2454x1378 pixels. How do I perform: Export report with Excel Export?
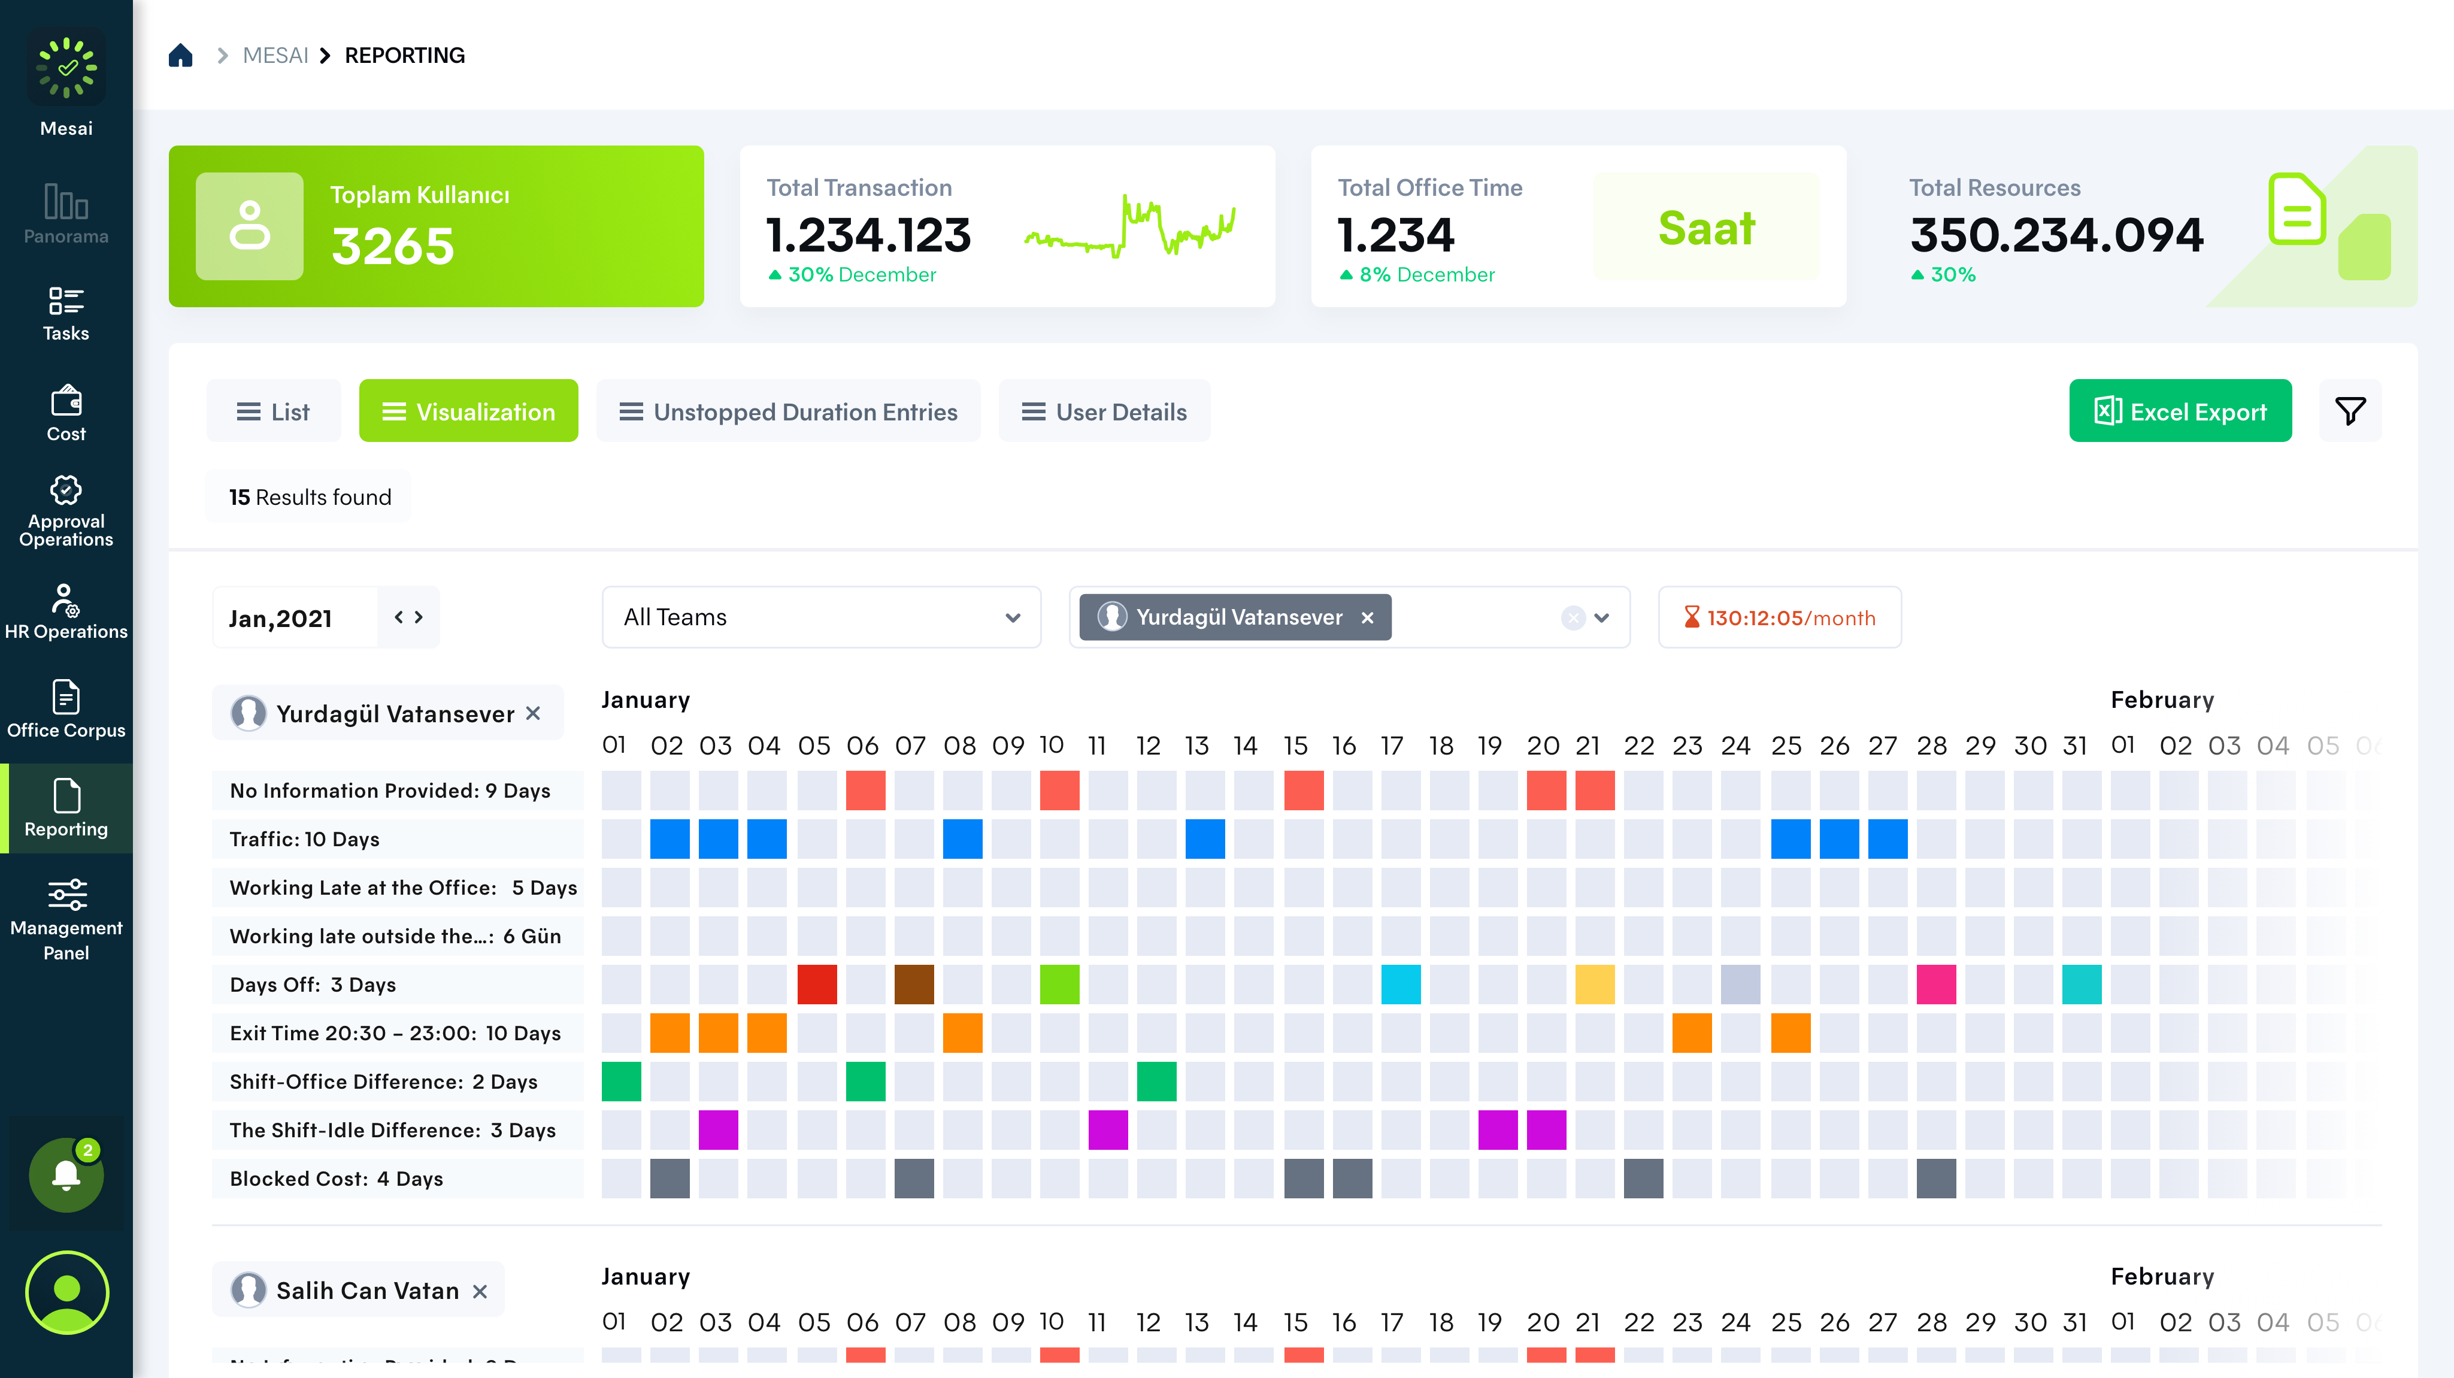[2180, 411]
